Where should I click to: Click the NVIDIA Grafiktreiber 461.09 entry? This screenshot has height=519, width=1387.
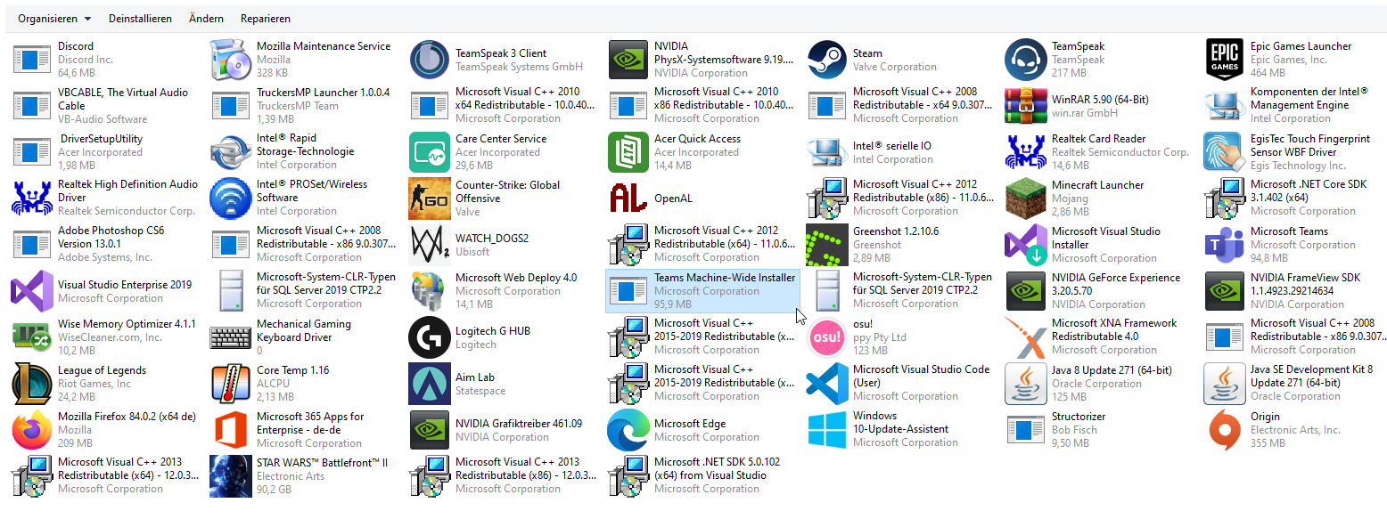tap(503, 430)
